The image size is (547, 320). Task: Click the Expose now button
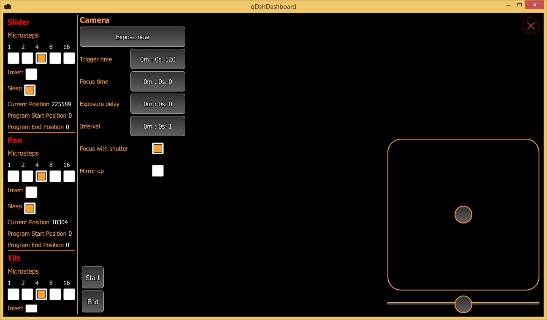point(133,37)
